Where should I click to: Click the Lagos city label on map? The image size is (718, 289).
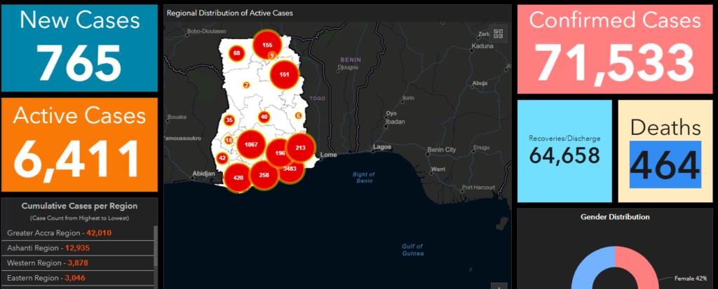point(382,147)
